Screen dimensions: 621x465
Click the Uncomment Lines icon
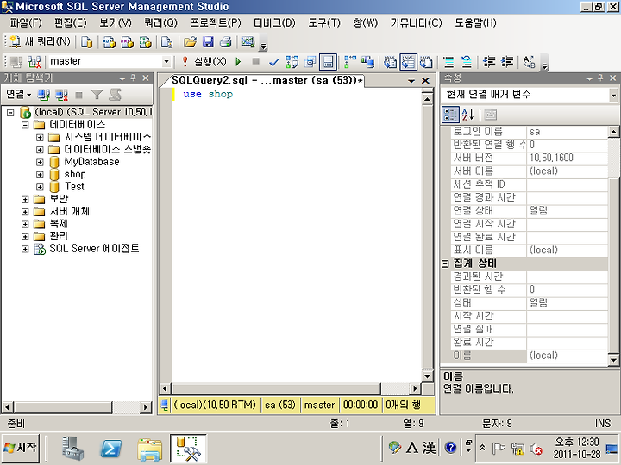pyautogui.click(x=467, y=62)
